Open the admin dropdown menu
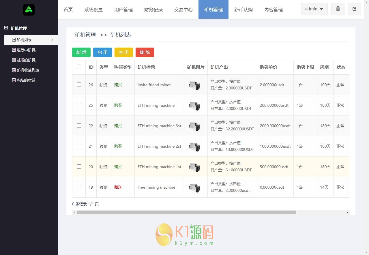The height and width of the screenshot is (255, 369). coord(314,9)
